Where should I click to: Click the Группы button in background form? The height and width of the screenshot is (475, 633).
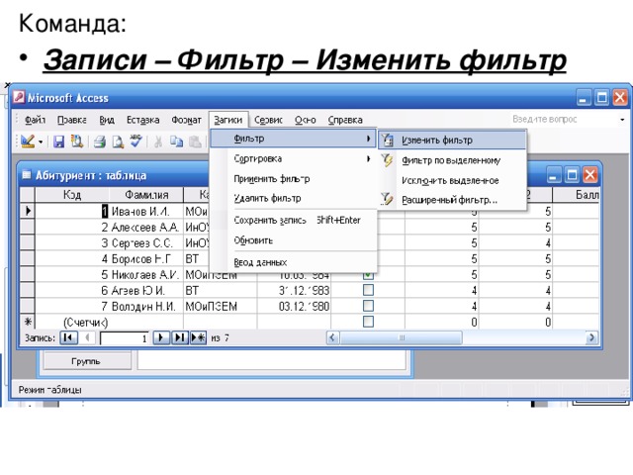[86, 361]
